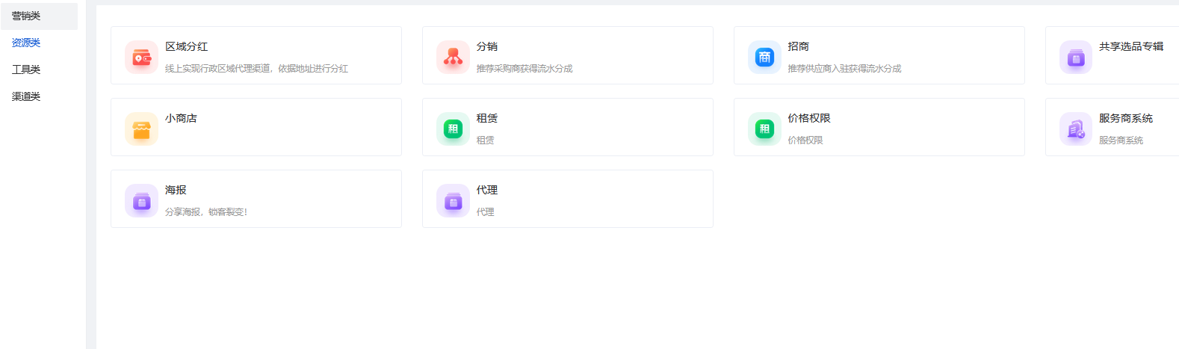Open the 分销 title link

[487, 46]
